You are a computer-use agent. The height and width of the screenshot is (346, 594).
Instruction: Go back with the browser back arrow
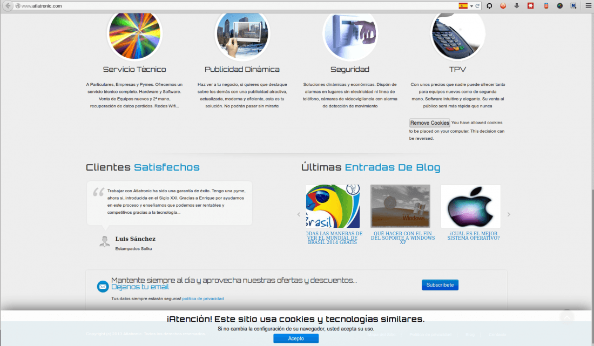tap(8, 6)
